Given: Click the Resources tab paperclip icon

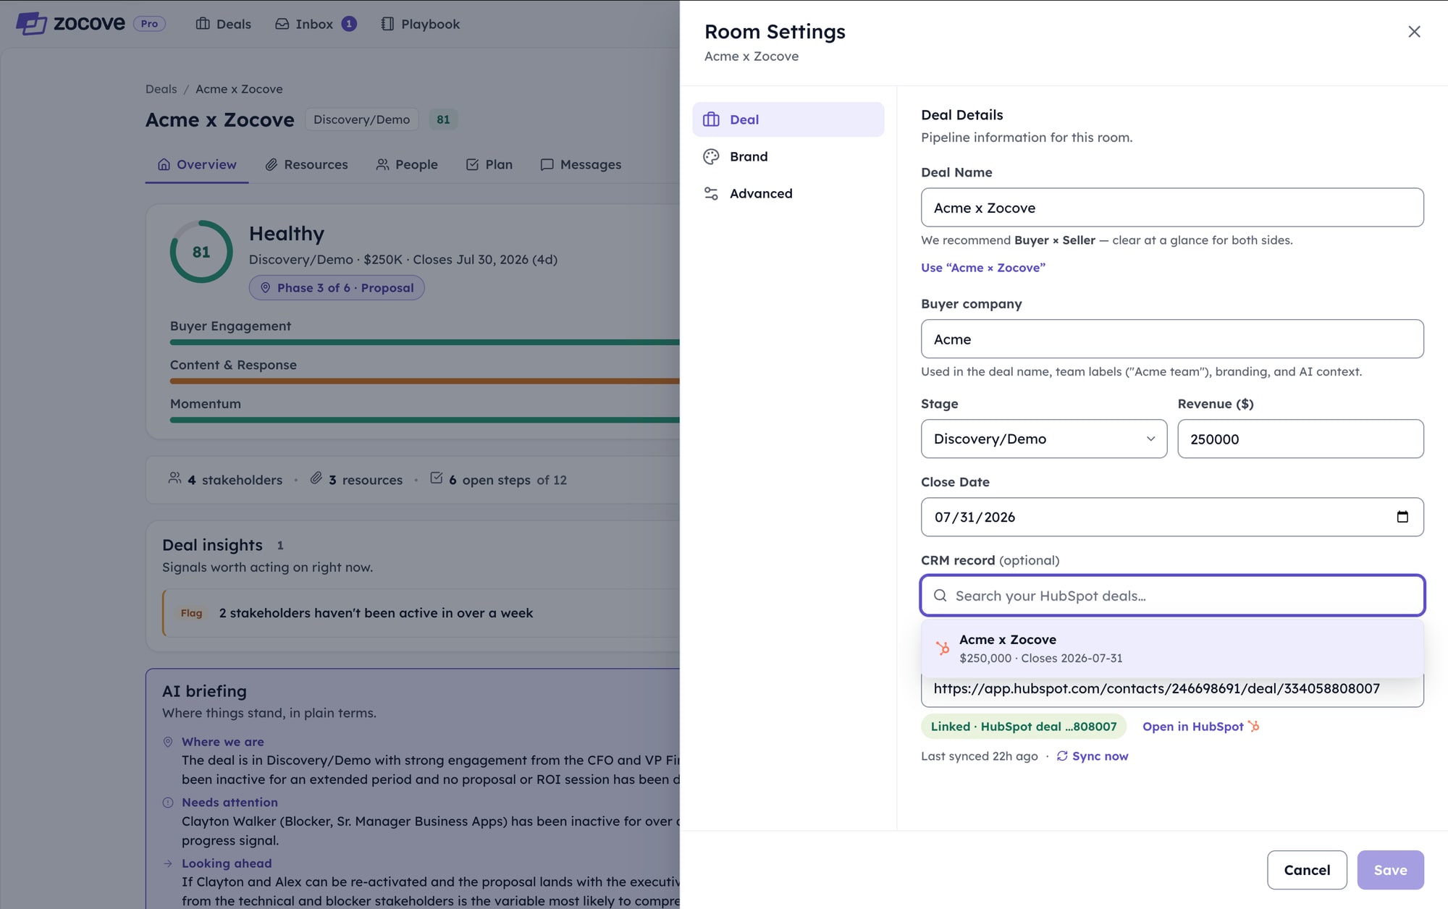Looking at the screenshot, I should 271,164.
